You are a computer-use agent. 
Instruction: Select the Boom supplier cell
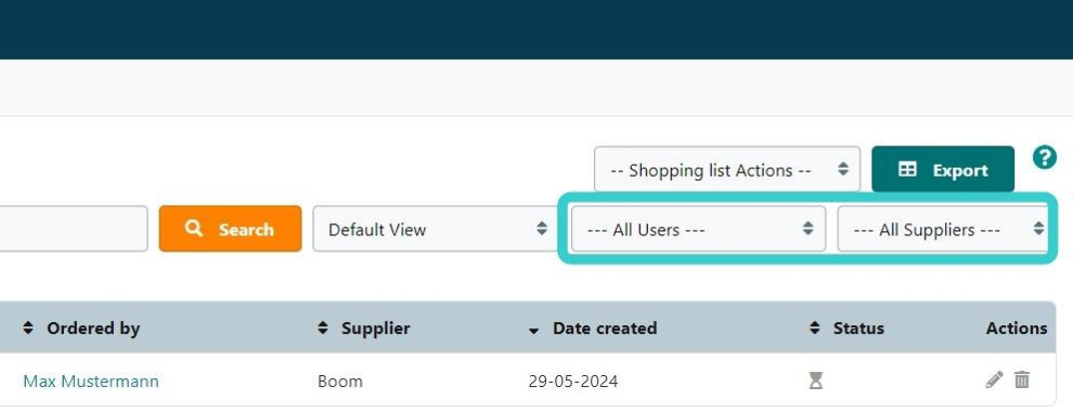[340, 381]
